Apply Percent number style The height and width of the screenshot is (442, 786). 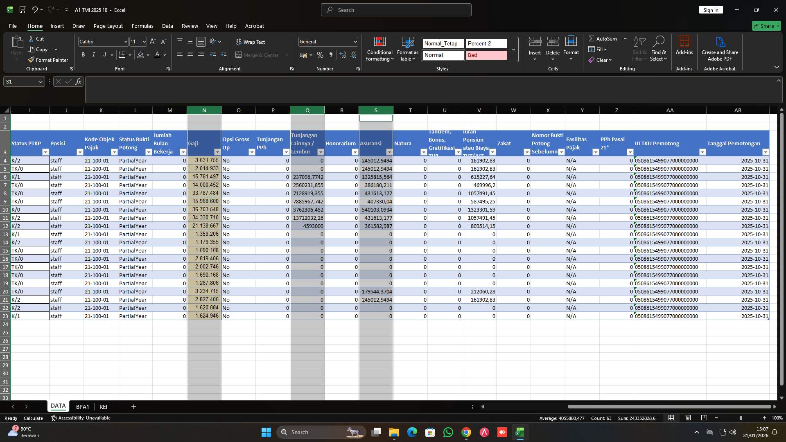pos(320,55)
